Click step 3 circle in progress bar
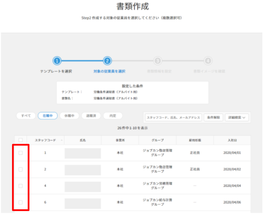 click(x=158, y=61)
